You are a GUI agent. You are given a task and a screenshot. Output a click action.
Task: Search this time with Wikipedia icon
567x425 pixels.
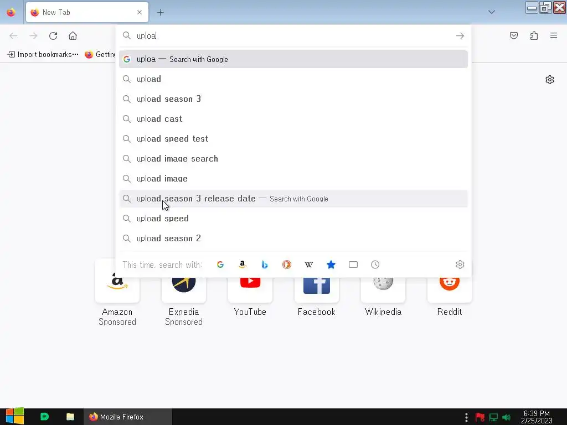[x=309, y=265]
